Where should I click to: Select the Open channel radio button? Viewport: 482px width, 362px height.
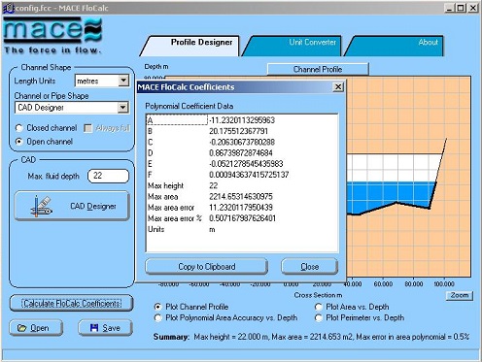pyautogui.click(x=19, y=142)
